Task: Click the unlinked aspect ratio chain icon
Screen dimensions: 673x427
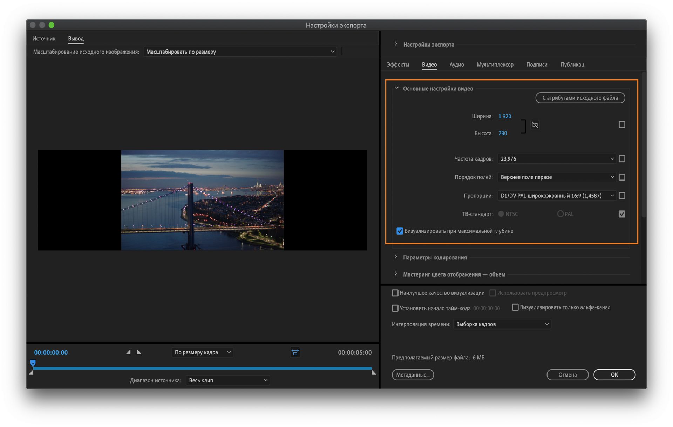Action: coord(535,125)
